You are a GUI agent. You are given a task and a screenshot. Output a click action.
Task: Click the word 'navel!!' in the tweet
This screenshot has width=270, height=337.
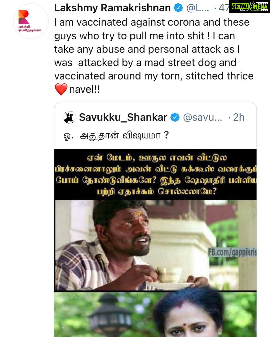pos(84,89)
